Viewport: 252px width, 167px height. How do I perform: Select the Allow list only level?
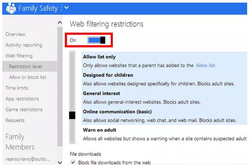click(x=99, y=57)
